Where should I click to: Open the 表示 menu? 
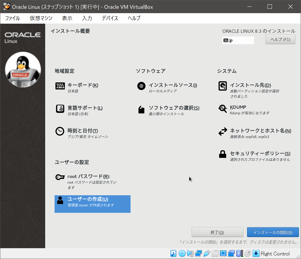coord(67,18)
